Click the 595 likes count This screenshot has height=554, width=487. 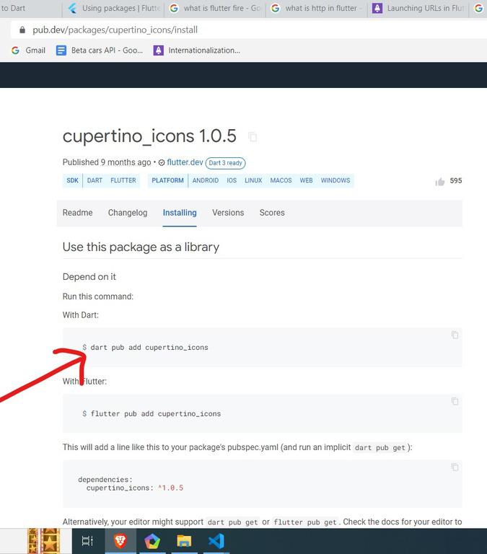tap(455, 181)
